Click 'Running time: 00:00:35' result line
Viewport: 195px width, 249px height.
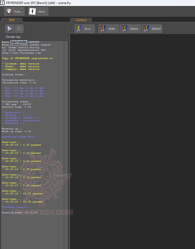(x=20, y=212)
